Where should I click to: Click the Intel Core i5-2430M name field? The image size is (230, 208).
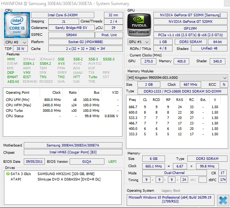click(x=62, y=15)
